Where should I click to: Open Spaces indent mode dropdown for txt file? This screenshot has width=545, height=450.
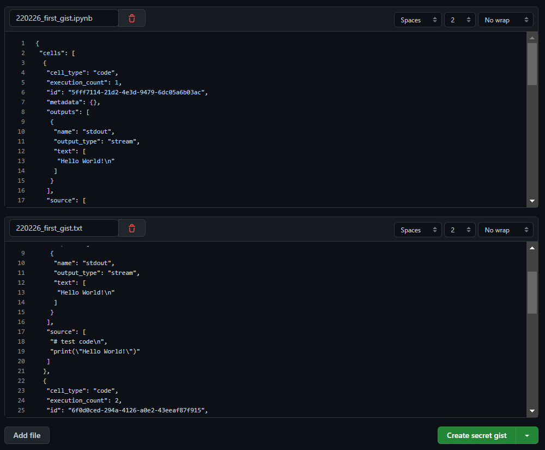(418, 230)
